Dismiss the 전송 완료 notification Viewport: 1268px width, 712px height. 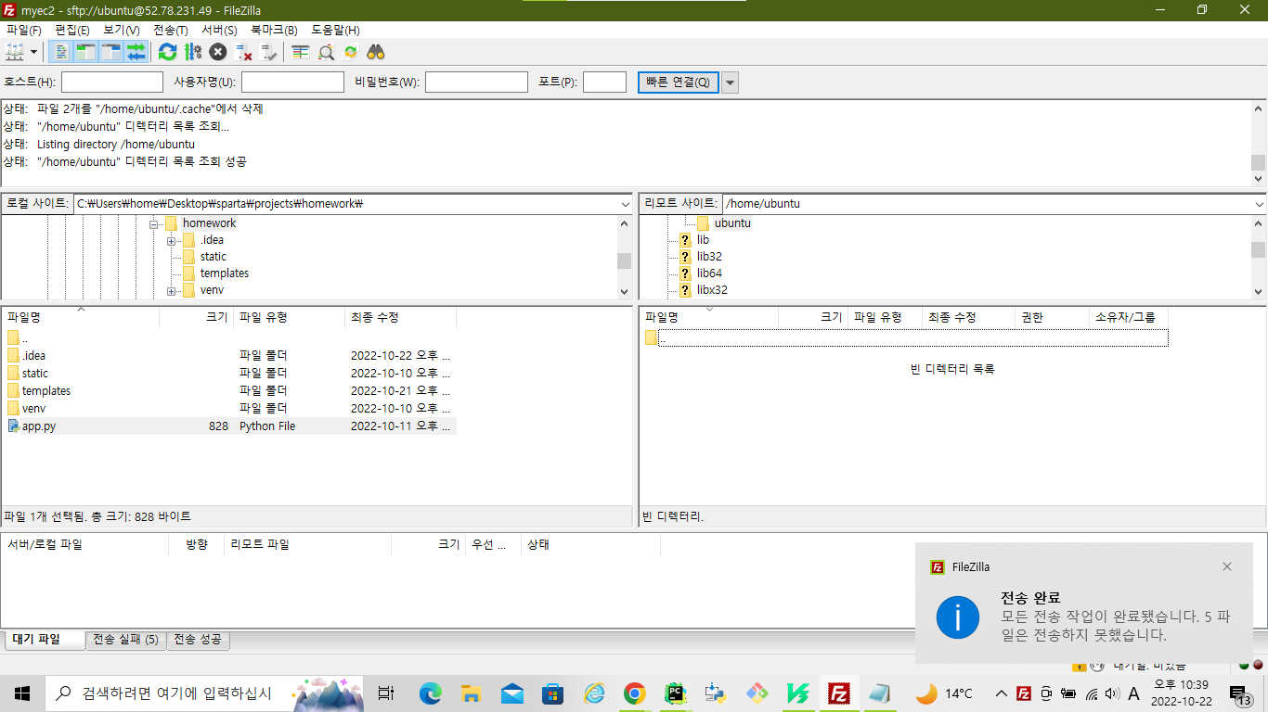[x=1227, y=566]
